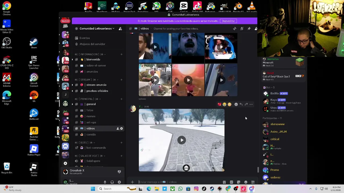The image size is (344, 193).
Task: Open the Eventos section
Action: (99, 38)
